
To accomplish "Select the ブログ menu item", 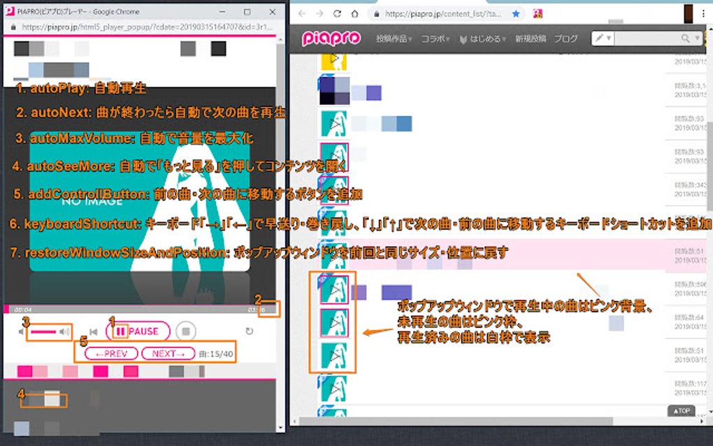I will tap(565, 38).
